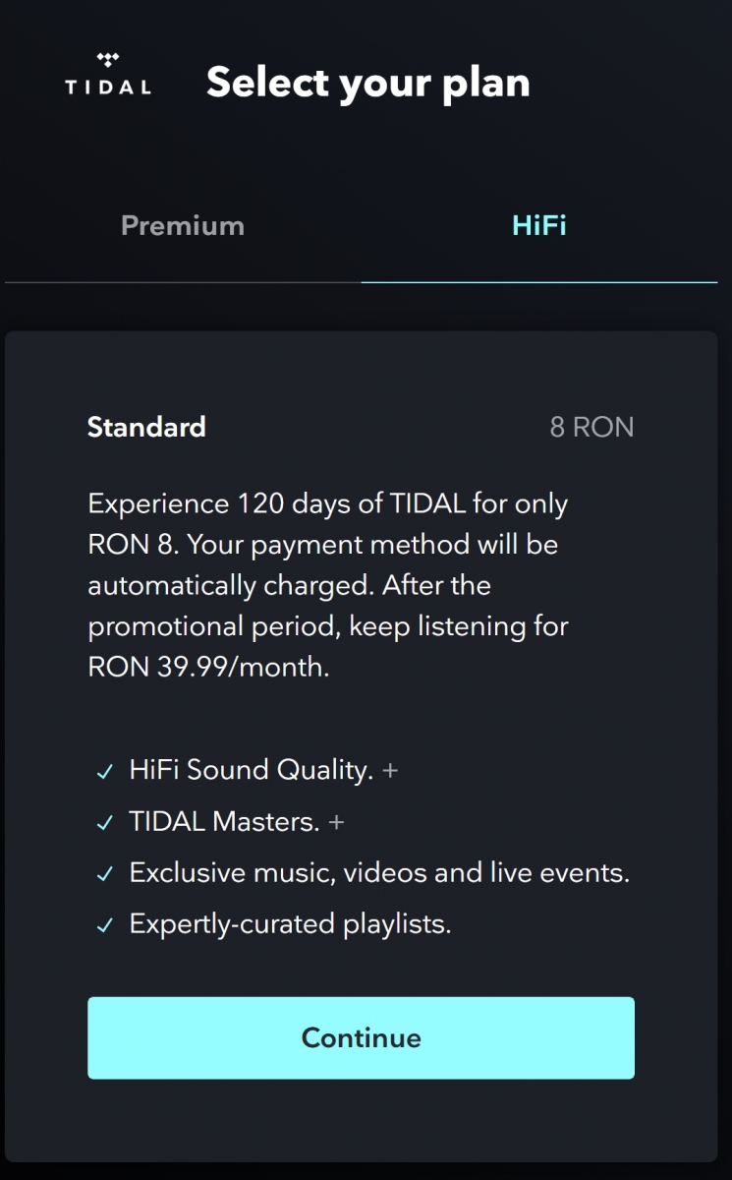Click the RON 39.99/month price text
732x1180 pixels.
tap(208, 667)
